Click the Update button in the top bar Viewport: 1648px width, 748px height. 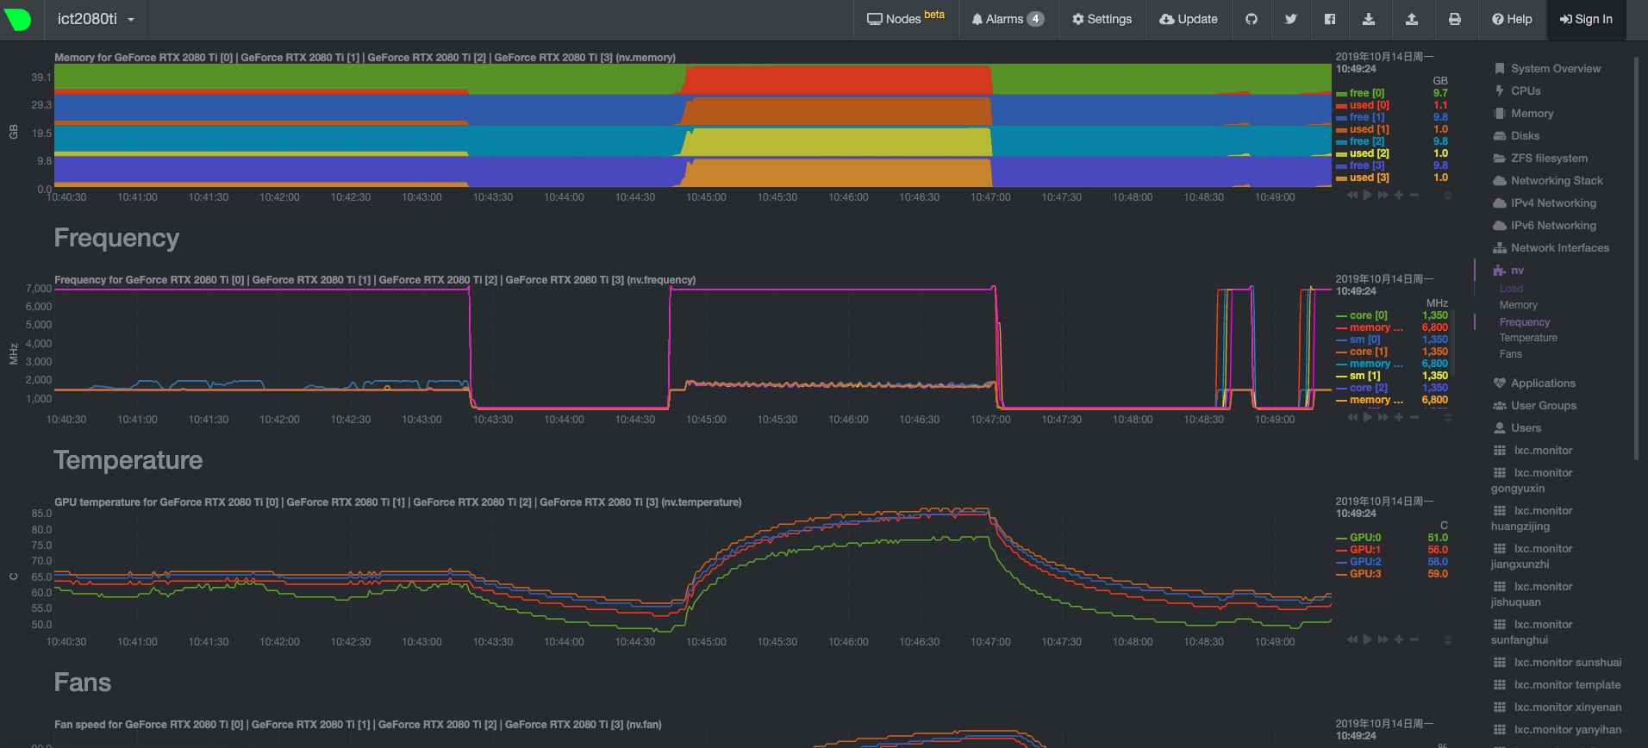pos(1189,19)
